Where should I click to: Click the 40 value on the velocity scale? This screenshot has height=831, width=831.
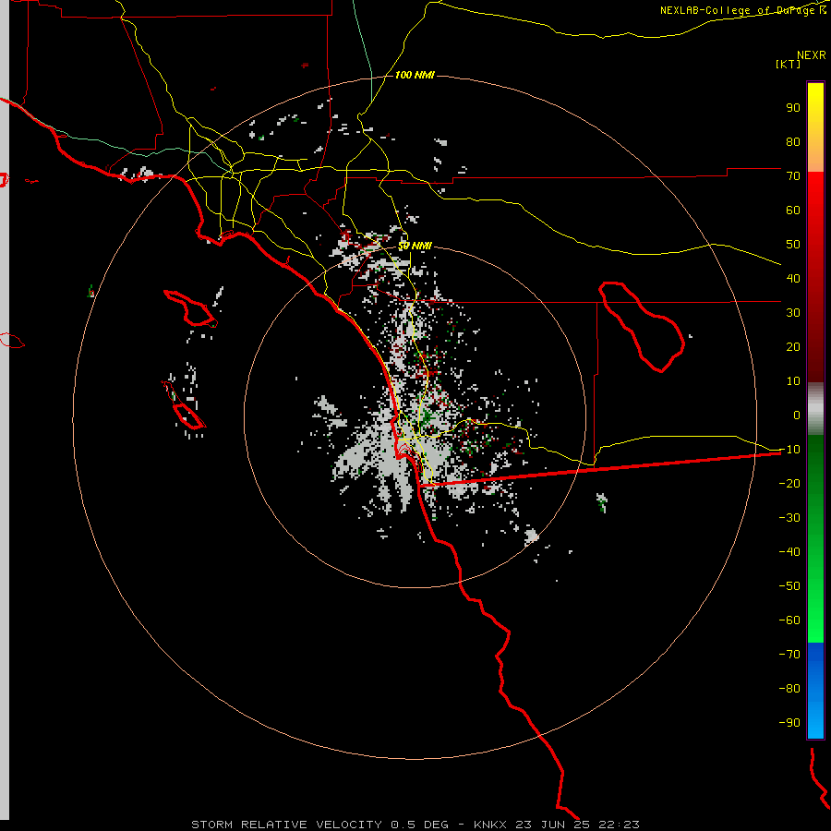coord(793,278)
